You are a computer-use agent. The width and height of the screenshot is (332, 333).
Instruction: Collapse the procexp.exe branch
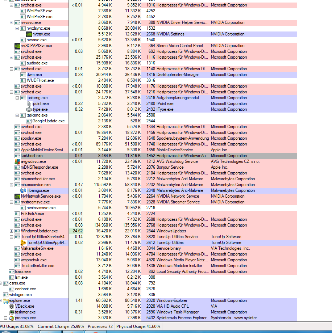pyautogui.click(x=6, y=318)
